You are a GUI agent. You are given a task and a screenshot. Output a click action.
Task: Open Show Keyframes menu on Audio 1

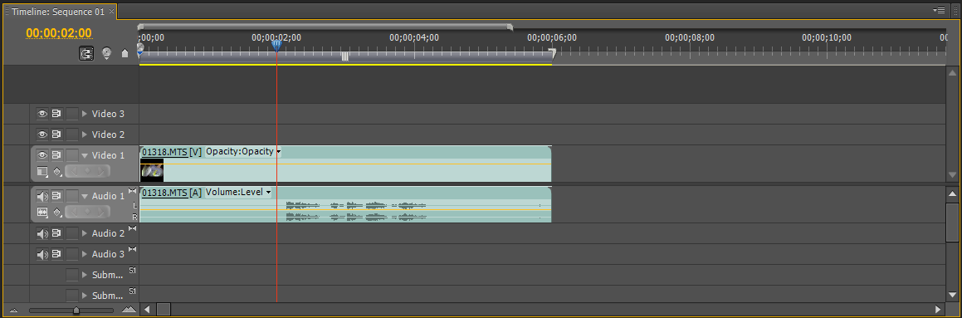pyautogui.click(x=57, y=212)
